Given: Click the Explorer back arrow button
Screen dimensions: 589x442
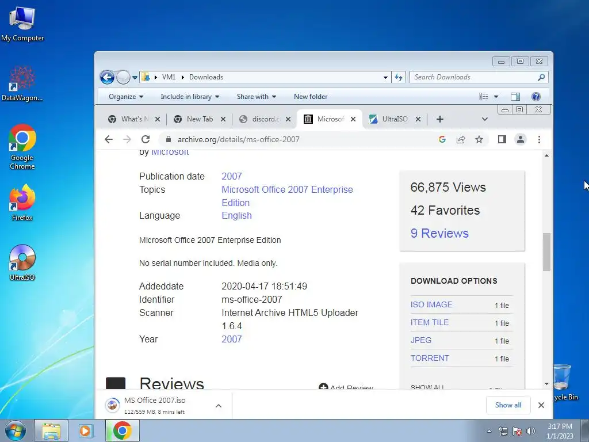Looking at the screenshot, I should 107,78.
